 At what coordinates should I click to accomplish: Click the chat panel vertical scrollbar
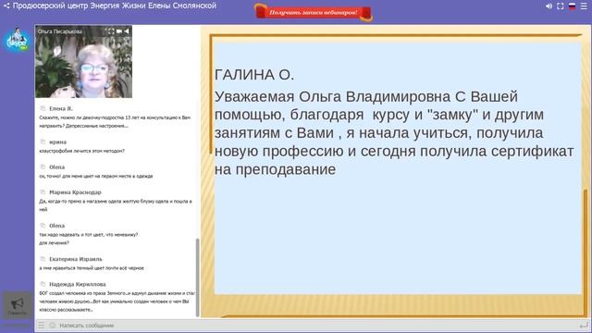197,277
